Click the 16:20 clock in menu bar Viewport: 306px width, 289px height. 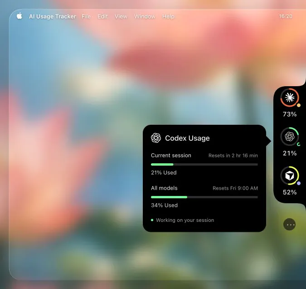pos(286,16)
